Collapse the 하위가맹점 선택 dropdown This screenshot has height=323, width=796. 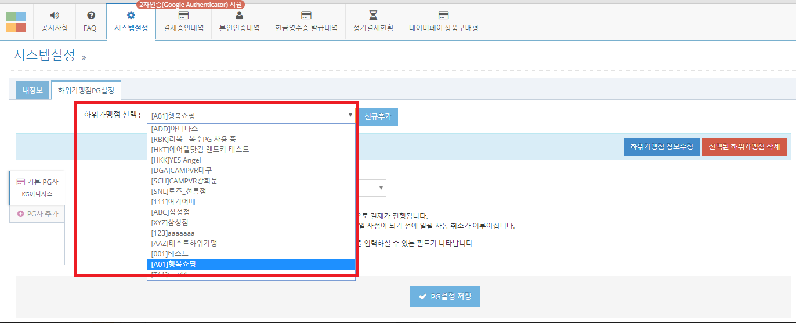point(251,116)
